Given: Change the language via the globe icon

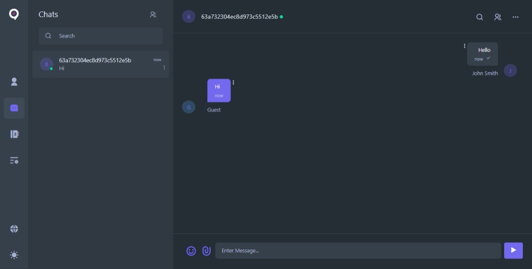Looking at the screenshot, I should click(x=14, y=228).
